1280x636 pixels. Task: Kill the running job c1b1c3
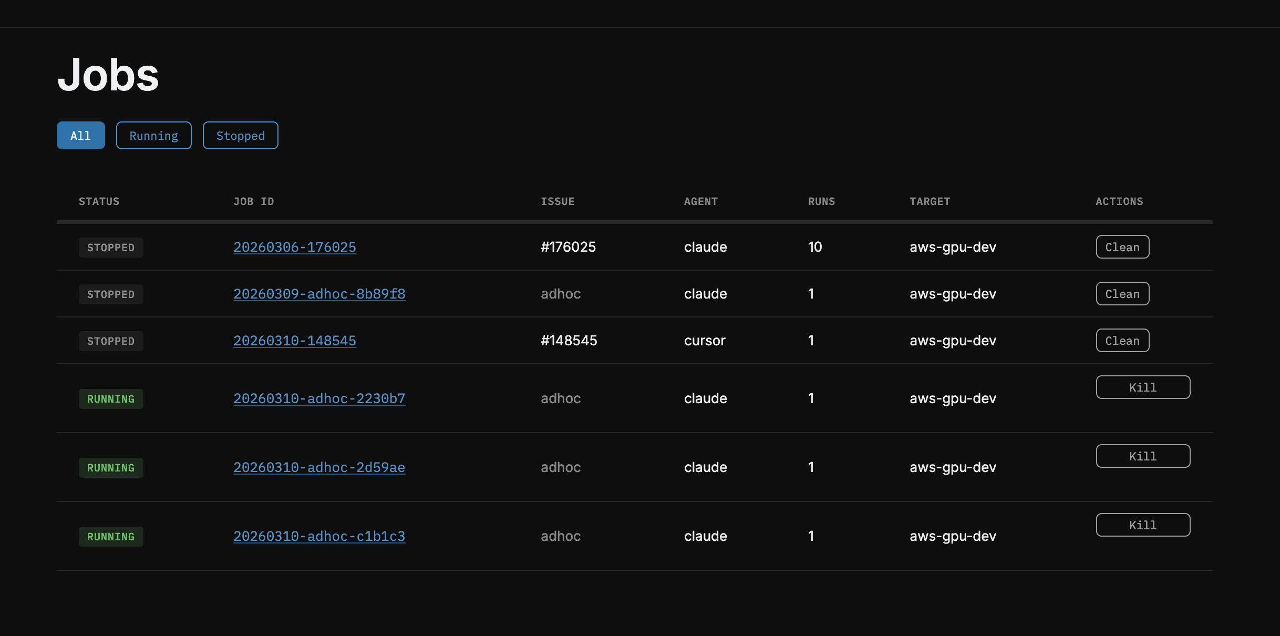(x=1143, y=525)
